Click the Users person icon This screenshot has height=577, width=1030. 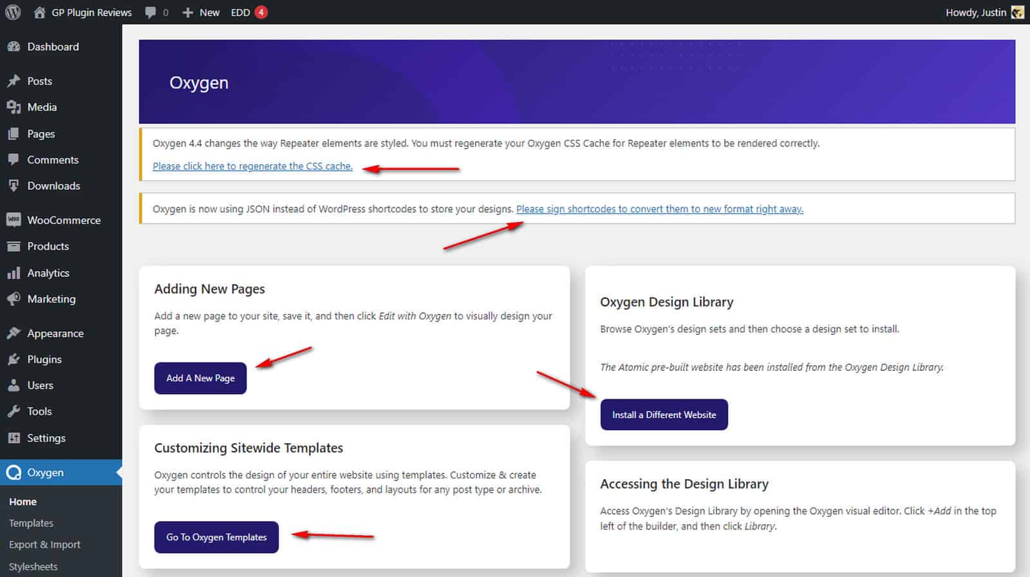[14, 385]
